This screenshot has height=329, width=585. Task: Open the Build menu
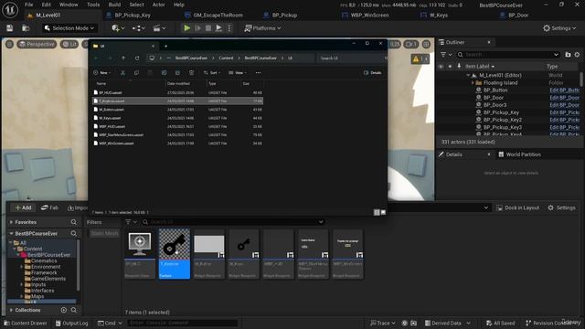pos(114,5)
